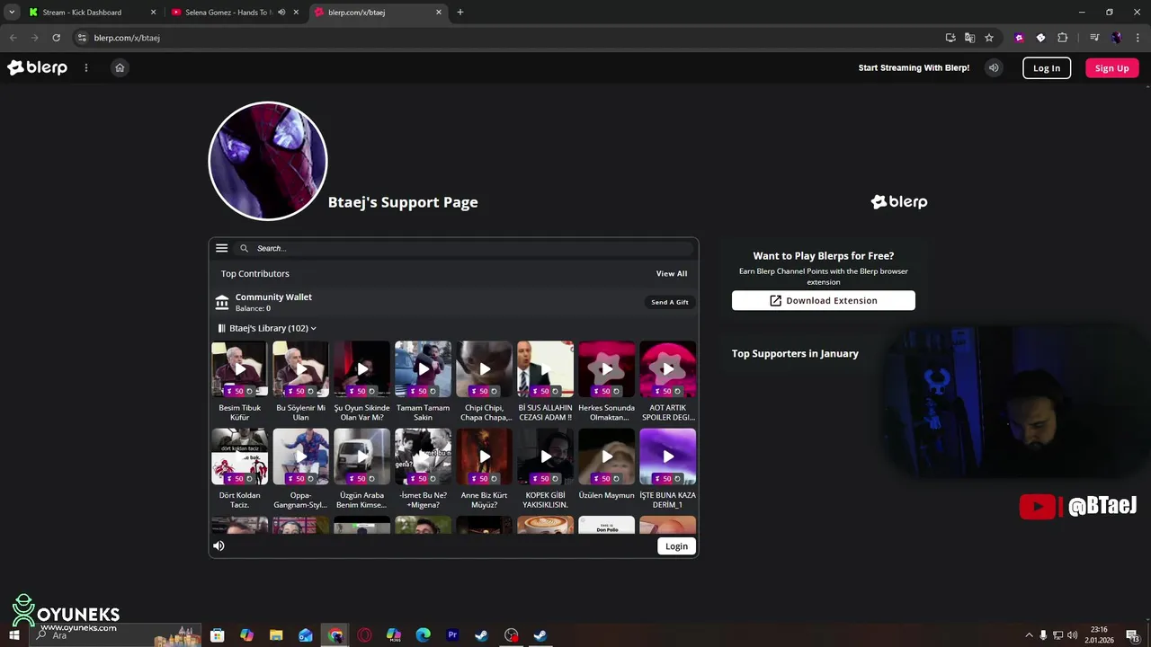Play the İŞTE BUNA KAZA DERİM_1 sound
The height and width of the screenshot is (647, 1151).
(667, 456)
